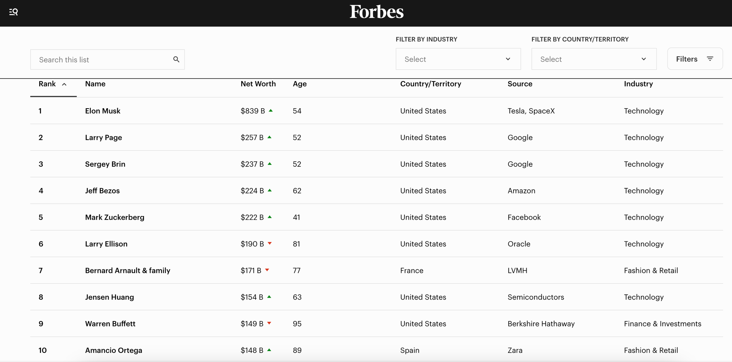Click green up arrow next to $154 B
The height and width of the screenshot is (362, 732).
click(x=269, y=297)
